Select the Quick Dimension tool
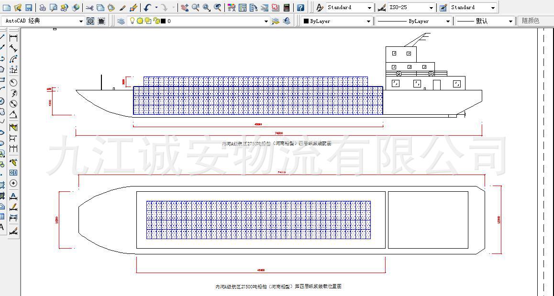Image resolution: width=554 pixels, height=296 pixels. coord(13,127)
